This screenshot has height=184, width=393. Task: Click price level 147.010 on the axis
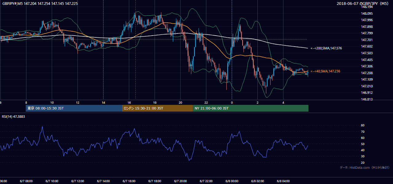click(367, 86)
